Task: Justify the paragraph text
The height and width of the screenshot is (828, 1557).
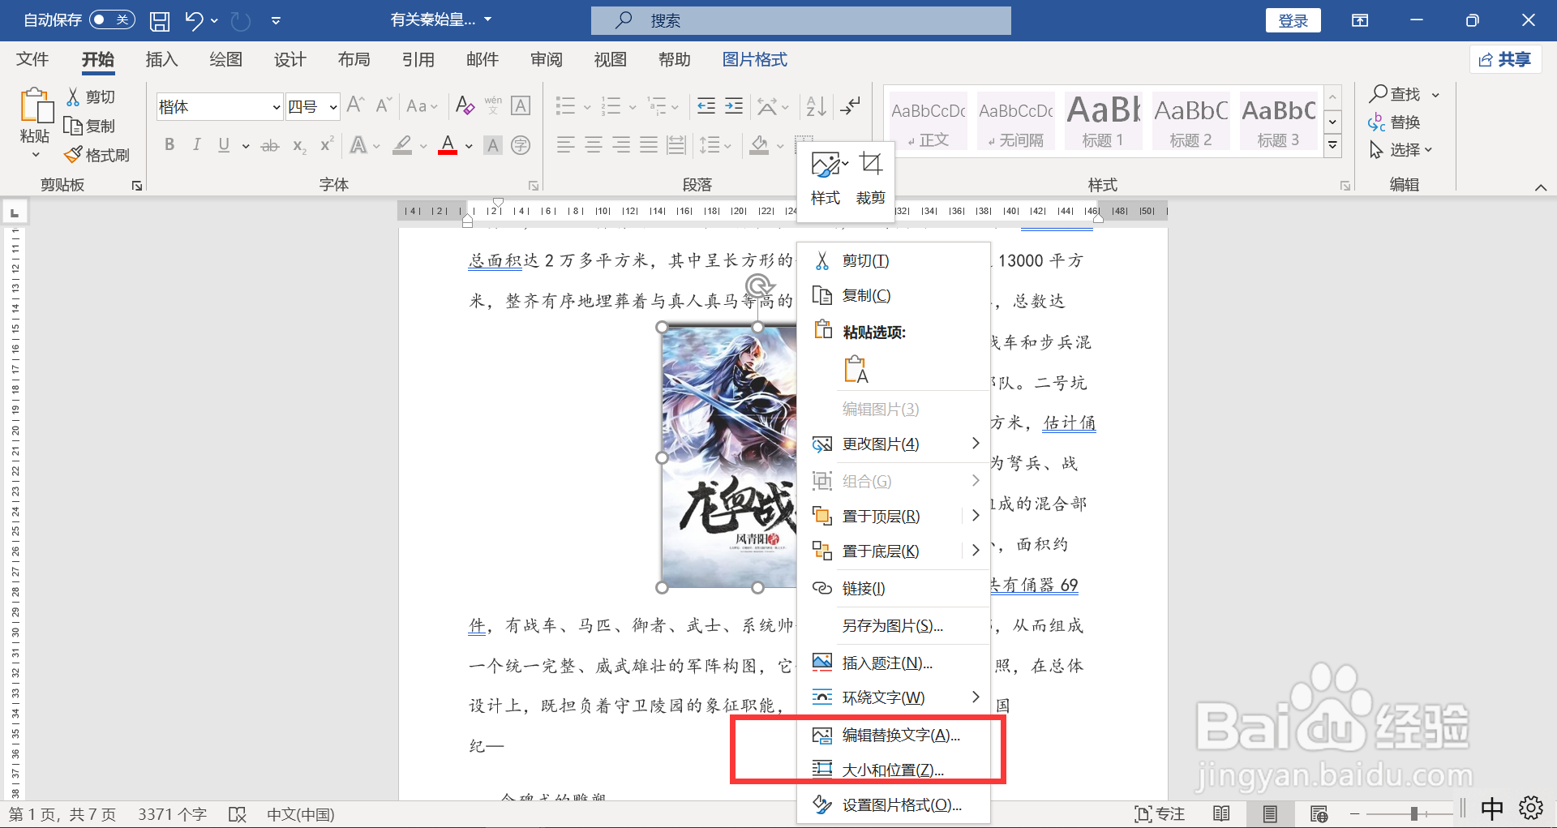Action: pos(649,145)
